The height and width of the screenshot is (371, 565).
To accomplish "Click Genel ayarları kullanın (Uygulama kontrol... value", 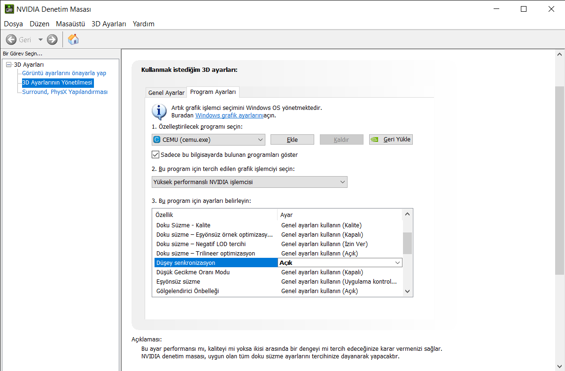I will tap(339, 282).
